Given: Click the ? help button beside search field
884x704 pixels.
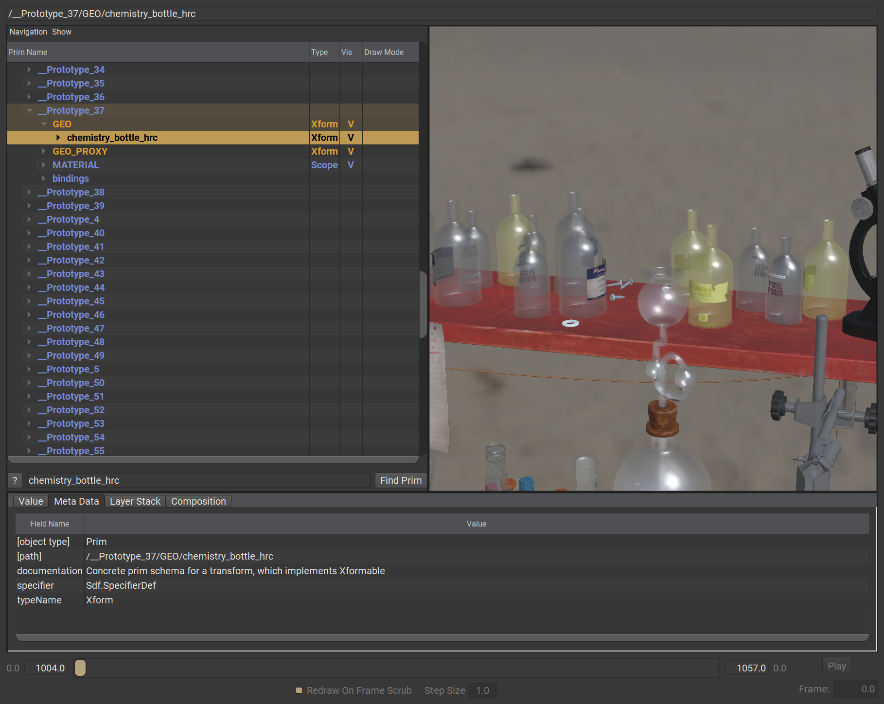Looking at the screenshot, I should [x=15, y=480].
